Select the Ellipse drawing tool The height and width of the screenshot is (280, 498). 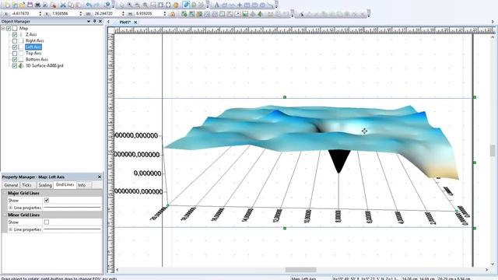(x=262, y=5)
